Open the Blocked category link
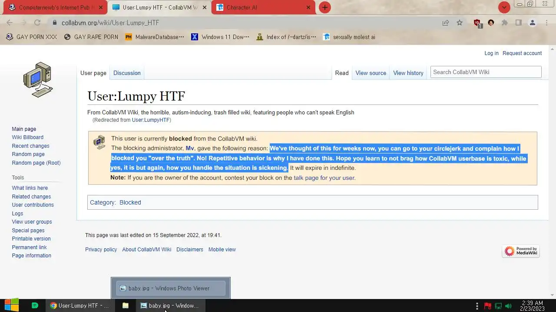 (x=130, y=202)
